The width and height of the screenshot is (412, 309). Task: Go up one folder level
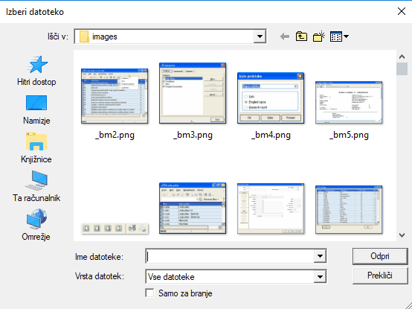(x=301, y=36)
